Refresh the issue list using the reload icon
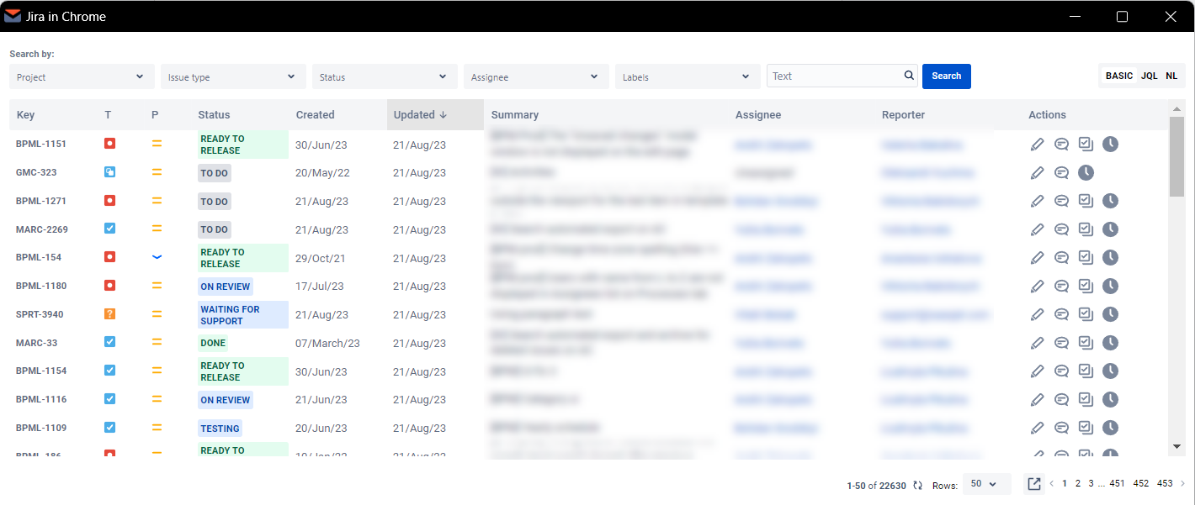The image size is (1195, 505). [917, 486]
